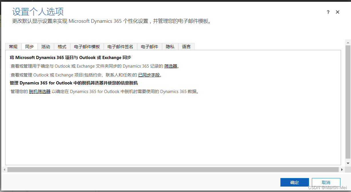This screenshot has width=351, height=192.
Task: Click the vertical scrollbar down arrow
Action: pos(348,163)
